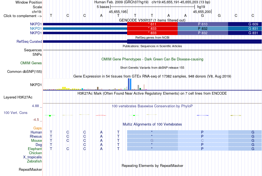Click the H3K27Ac Mark track title

pos(152,93)
